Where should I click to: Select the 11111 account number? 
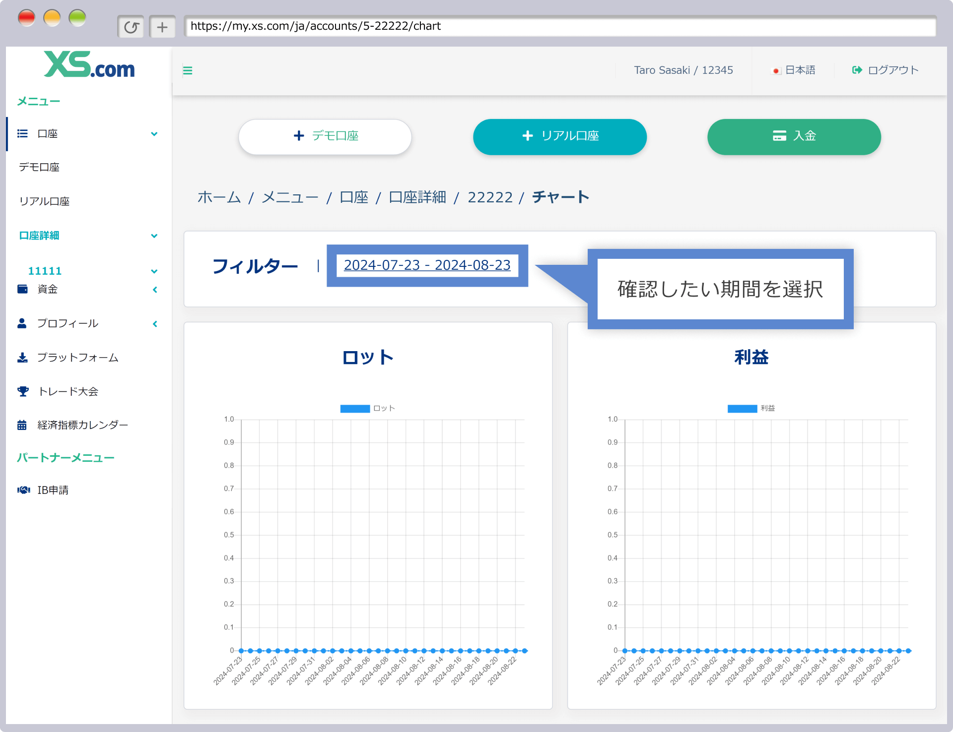pyautogui.click(x=45, y=271)
